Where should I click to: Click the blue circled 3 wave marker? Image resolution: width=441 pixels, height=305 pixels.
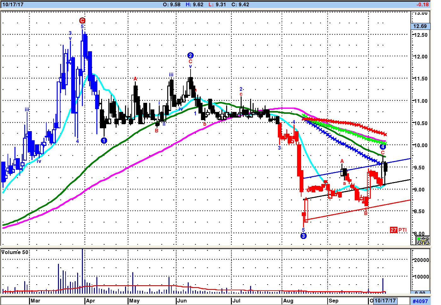303,236
